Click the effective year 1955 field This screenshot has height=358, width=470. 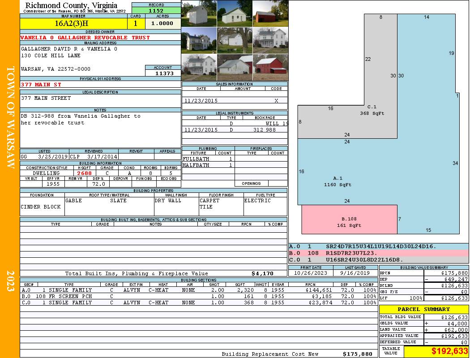[x=53, y=184]
